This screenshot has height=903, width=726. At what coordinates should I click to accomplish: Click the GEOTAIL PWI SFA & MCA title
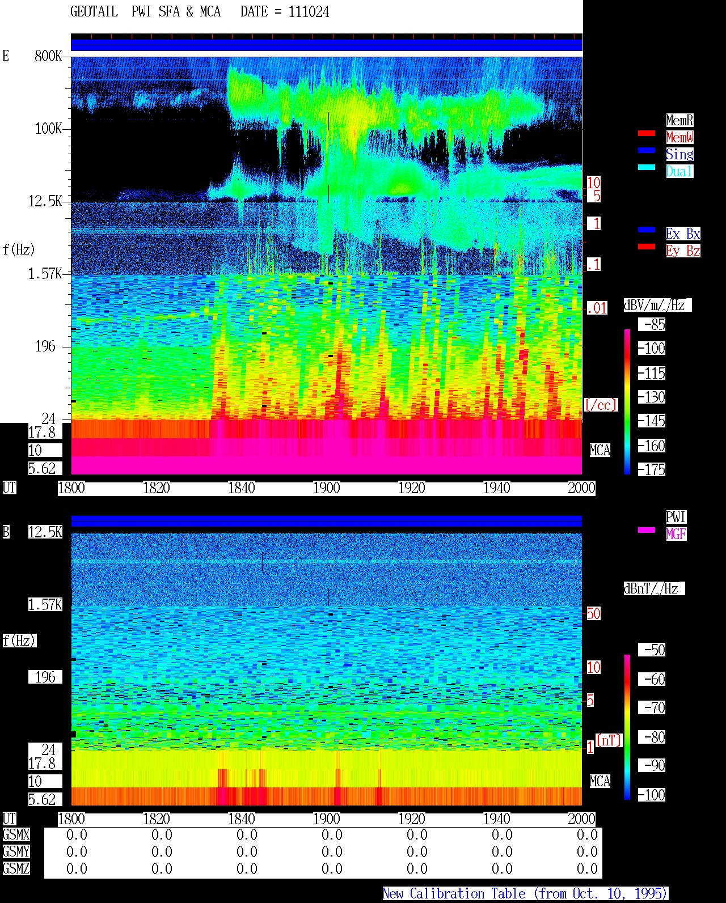tap(200, 12)
